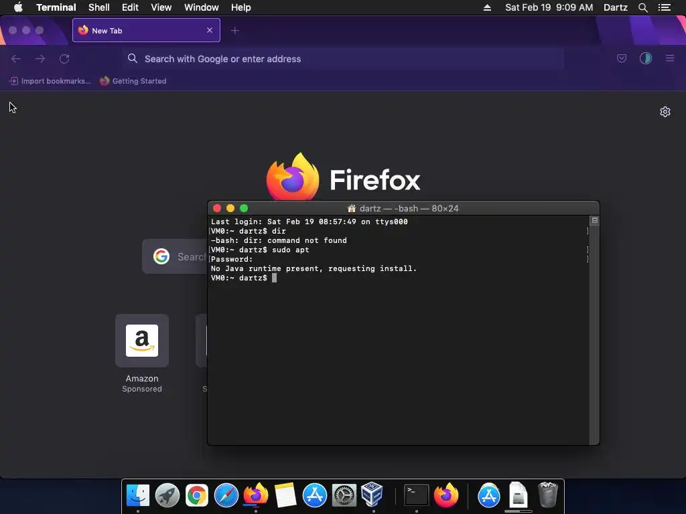Click the 'Last login' terminal line
Image resolution: width=686 pixels, height=514 pixels.
pyautogui.click(x=310, y=222)
